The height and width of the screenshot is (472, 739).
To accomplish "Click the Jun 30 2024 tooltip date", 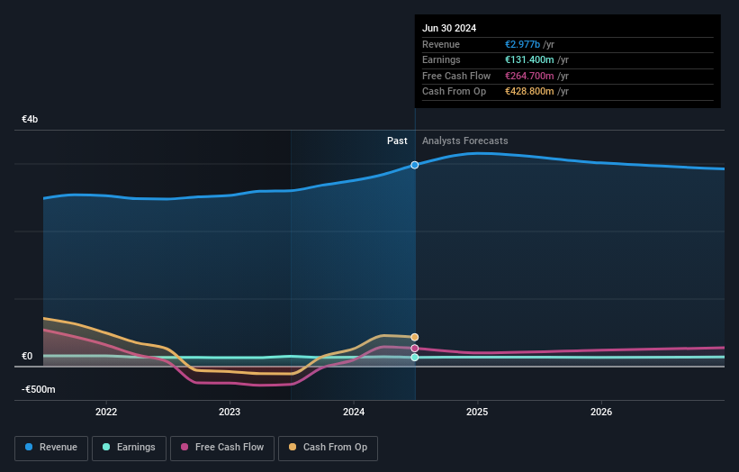I will point(449,28).
